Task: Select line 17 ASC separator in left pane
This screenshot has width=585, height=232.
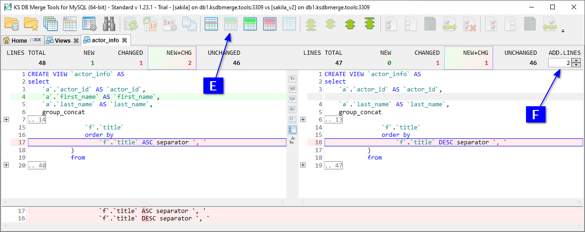Action: tap(157, 142)
